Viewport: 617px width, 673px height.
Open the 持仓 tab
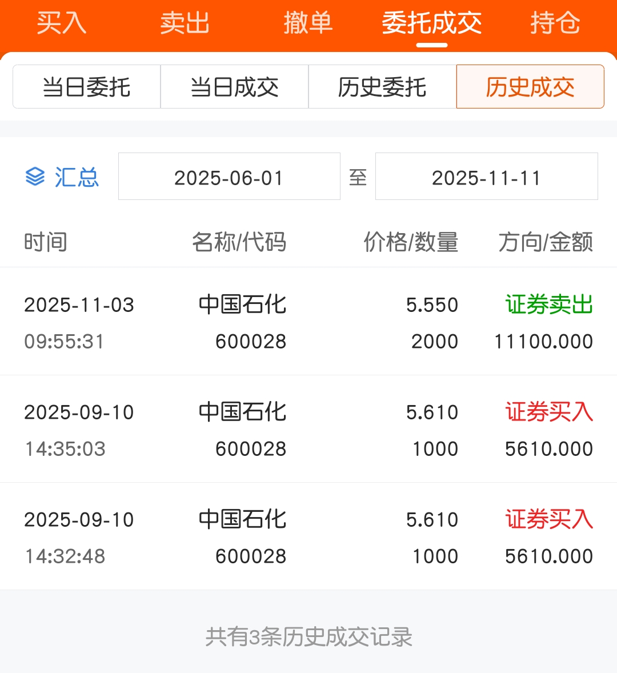pyautogui.click(x=555, y=23)
